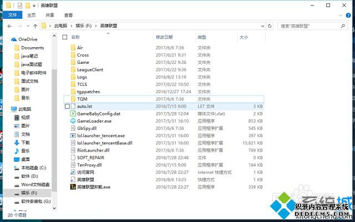The height and width of the screenshot is (222, 355).
Task: Go up one folder level
Action: click(x=35, y=26)
